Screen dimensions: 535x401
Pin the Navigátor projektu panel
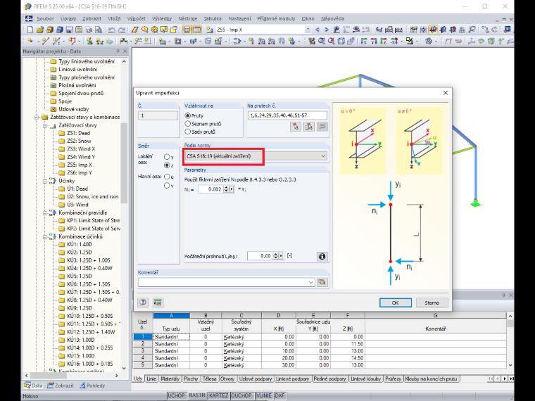click(118, 51)
